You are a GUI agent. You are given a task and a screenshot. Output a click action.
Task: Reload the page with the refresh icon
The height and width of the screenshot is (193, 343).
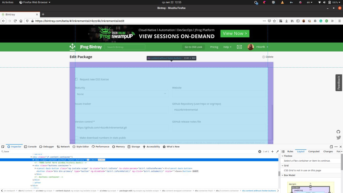point(15,21)
